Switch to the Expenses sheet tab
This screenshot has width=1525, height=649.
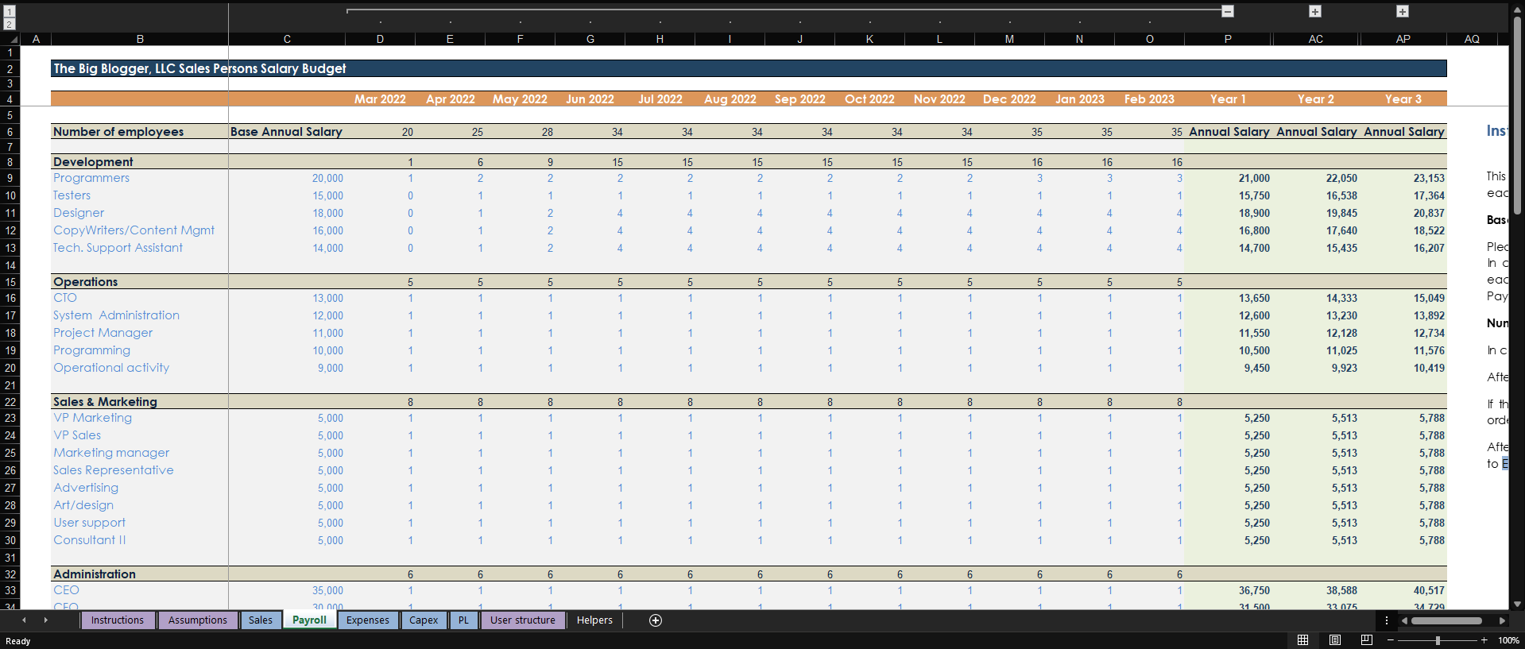coord(367,620)
